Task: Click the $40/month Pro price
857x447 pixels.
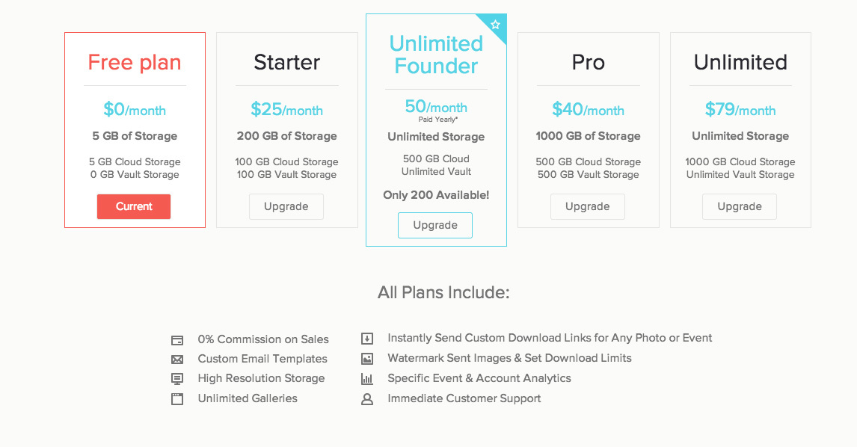Action: (x=588, y=110)
